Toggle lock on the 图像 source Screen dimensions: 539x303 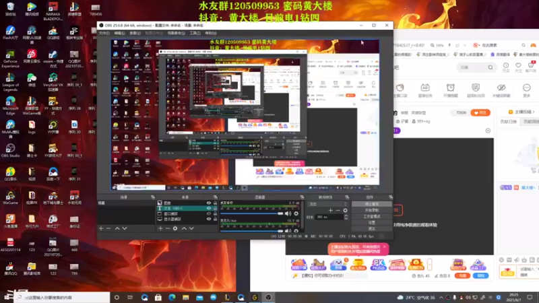(215, 203)
